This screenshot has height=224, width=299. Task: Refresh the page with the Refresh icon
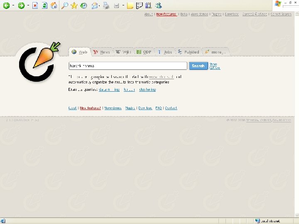(x=44, y=5)
